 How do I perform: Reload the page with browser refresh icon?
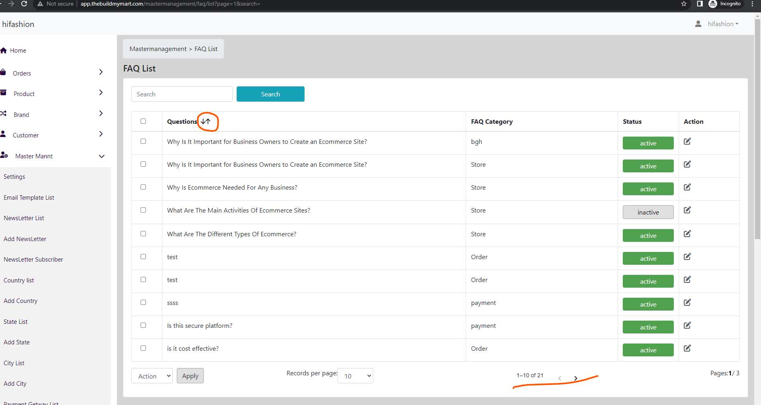pos(24,4)
